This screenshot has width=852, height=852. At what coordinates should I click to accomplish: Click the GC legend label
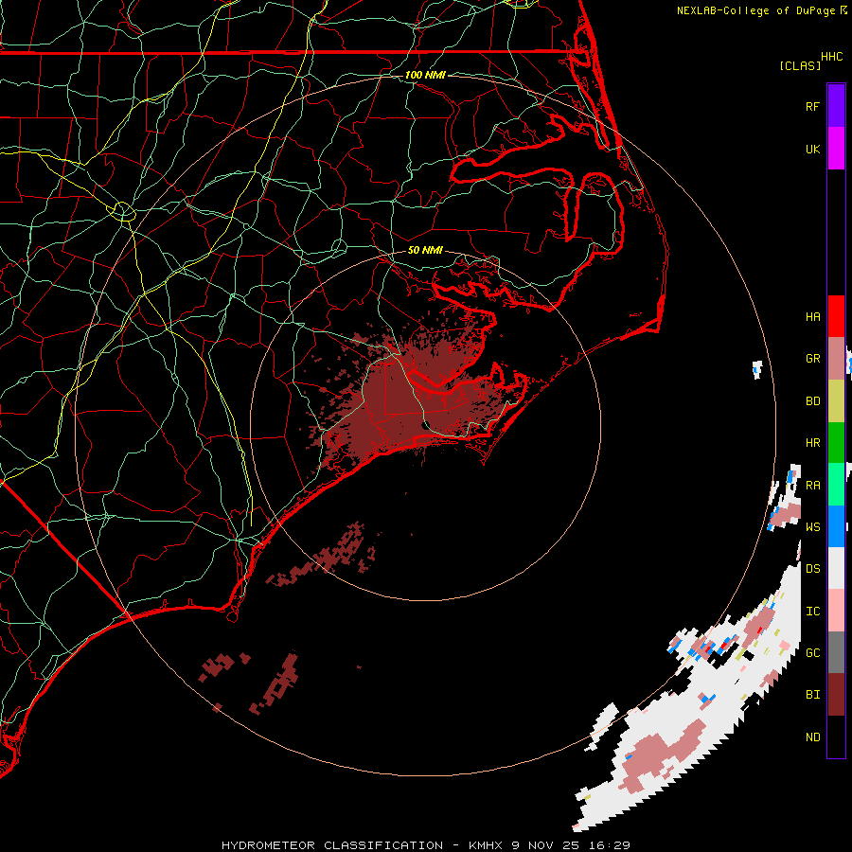(x=812, y=653)
